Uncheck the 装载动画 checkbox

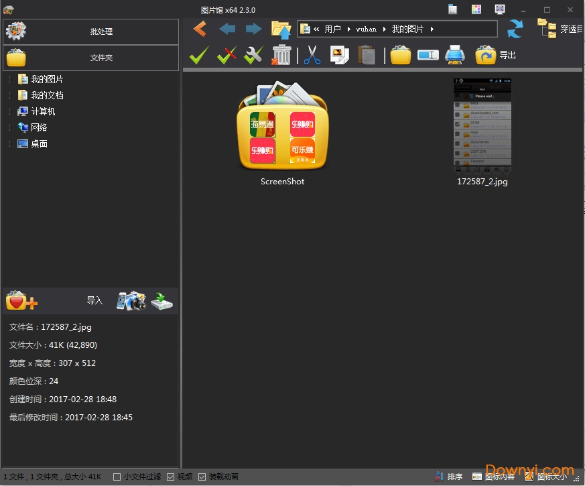click(x=202, y=477)
